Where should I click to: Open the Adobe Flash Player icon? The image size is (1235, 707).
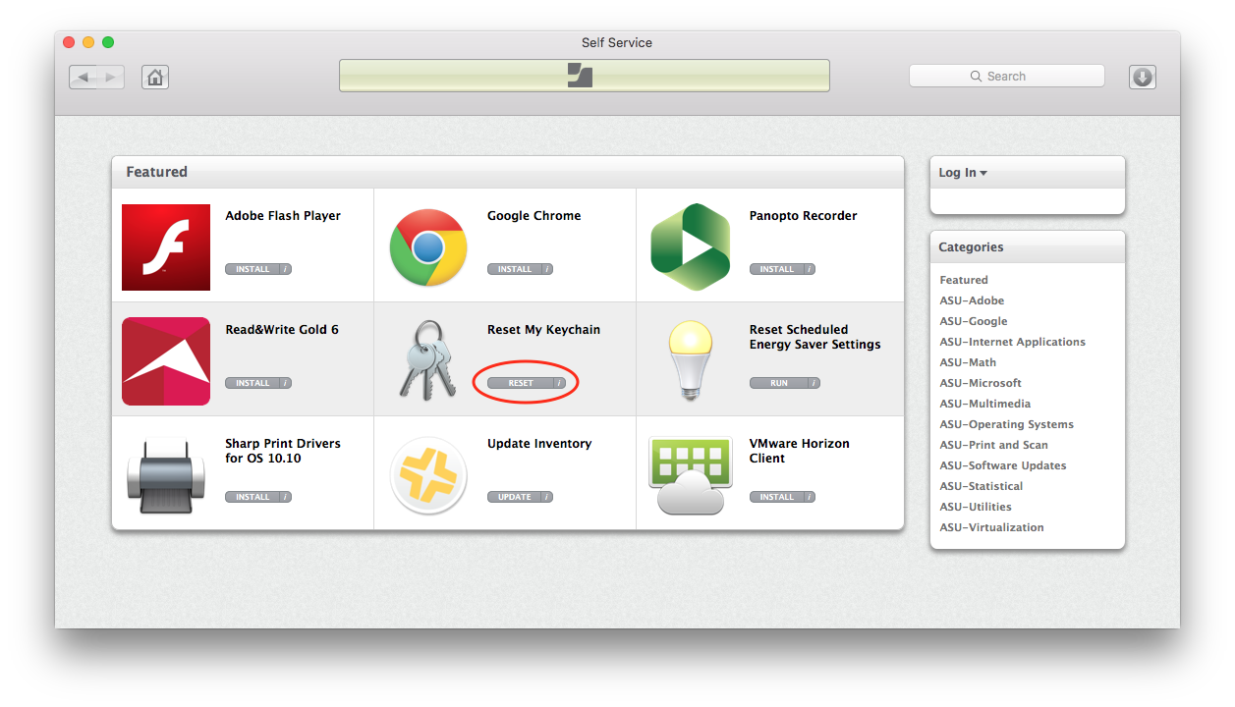pos(165,246)
